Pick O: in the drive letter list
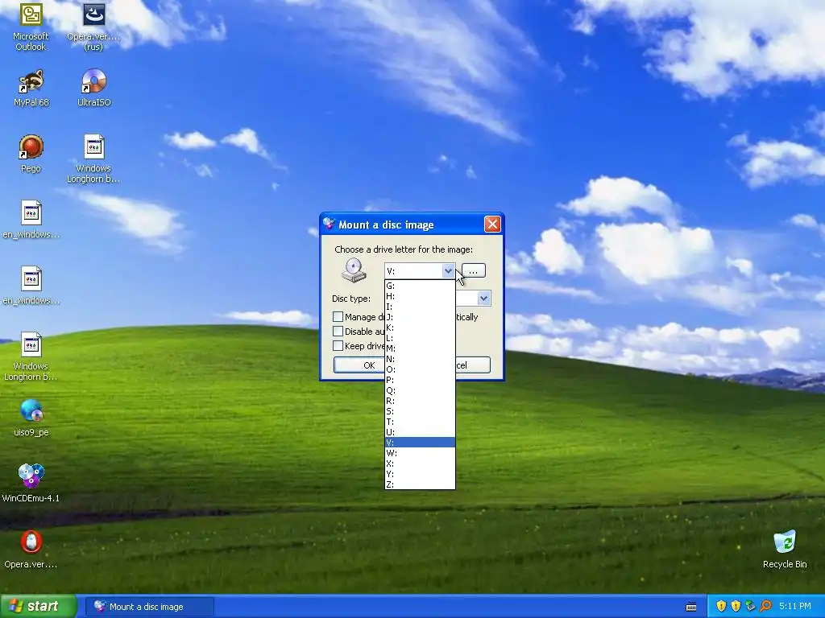825x618 pixels. [x=420, y=369]
